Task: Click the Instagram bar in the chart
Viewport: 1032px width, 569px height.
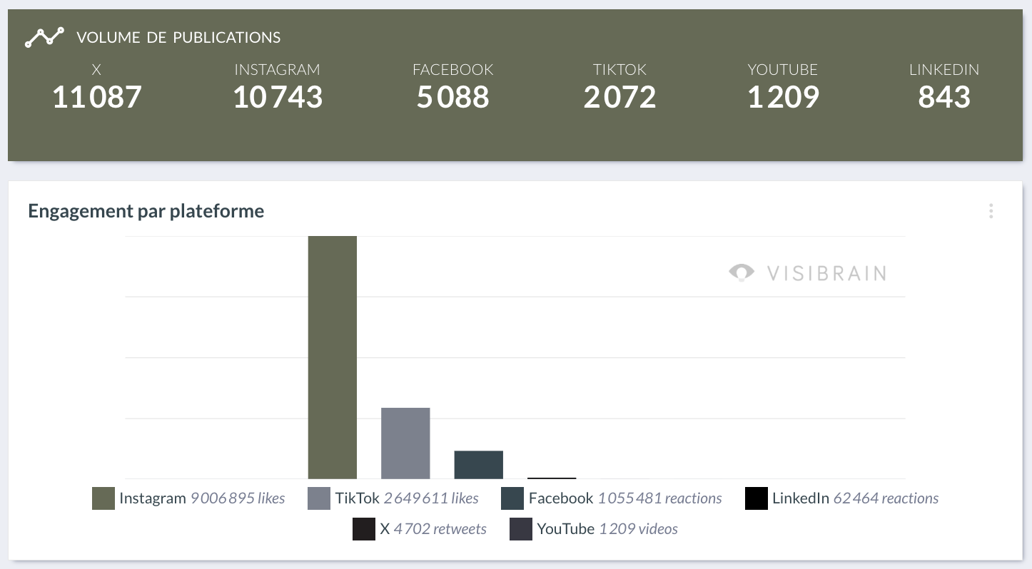Action: tap(333, 357)
